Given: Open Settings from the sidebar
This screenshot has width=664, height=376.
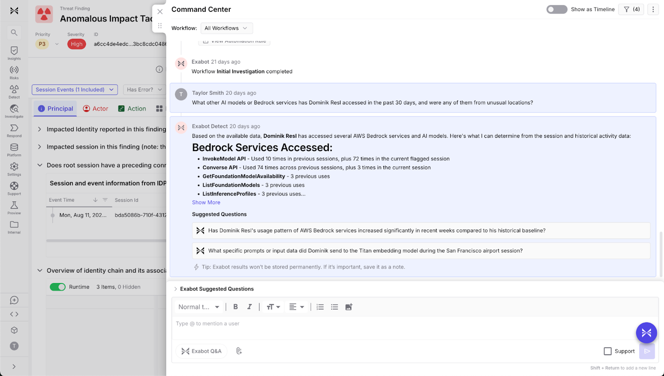Looking at the screenshot, I should click(x=14, y=170).
